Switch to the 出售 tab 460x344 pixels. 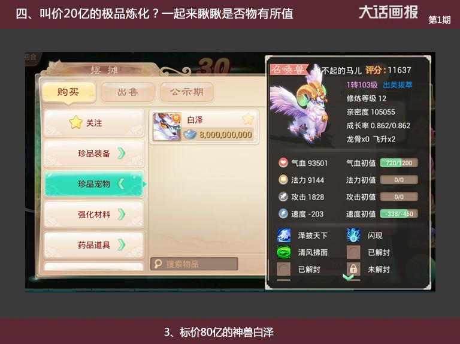coord(128,92)
